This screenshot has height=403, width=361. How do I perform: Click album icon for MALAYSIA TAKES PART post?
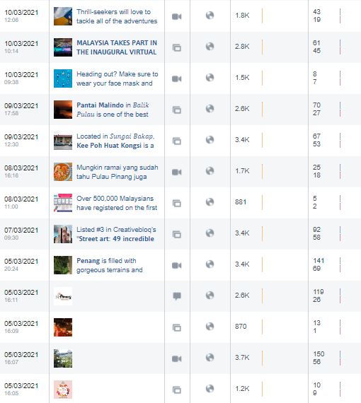pos(176,47)
